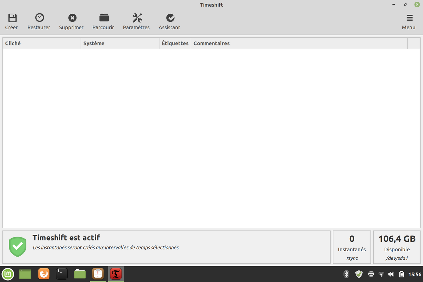Close the Timeshift window

point(417,5)
